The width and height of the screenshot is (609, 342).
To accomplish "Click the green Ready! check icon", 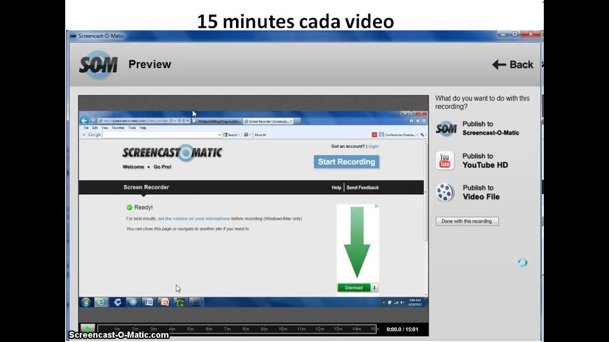I will pos(129,208).
